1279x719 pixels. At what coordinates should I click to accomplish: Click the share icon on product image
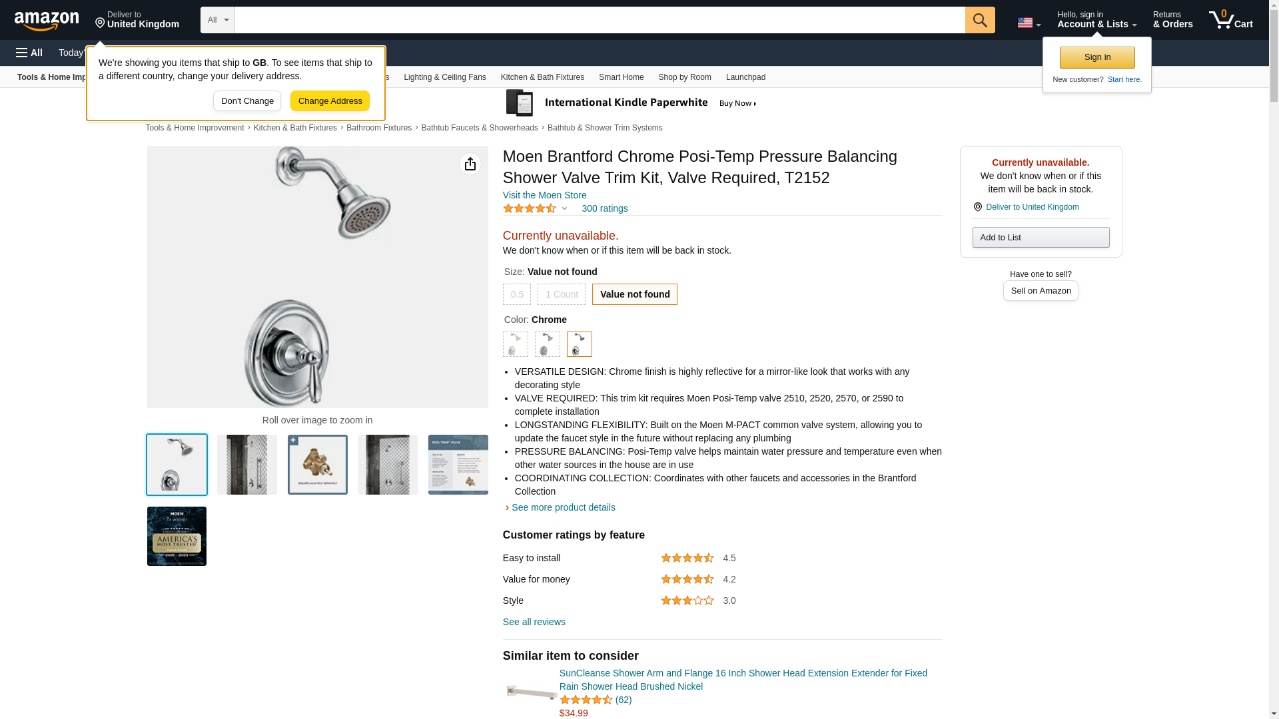pos(470,164)
